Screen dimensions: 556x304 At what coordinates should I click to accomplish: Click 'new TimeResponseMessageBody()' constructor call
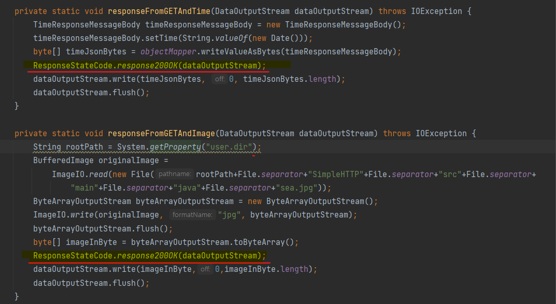tap(334, 25)
